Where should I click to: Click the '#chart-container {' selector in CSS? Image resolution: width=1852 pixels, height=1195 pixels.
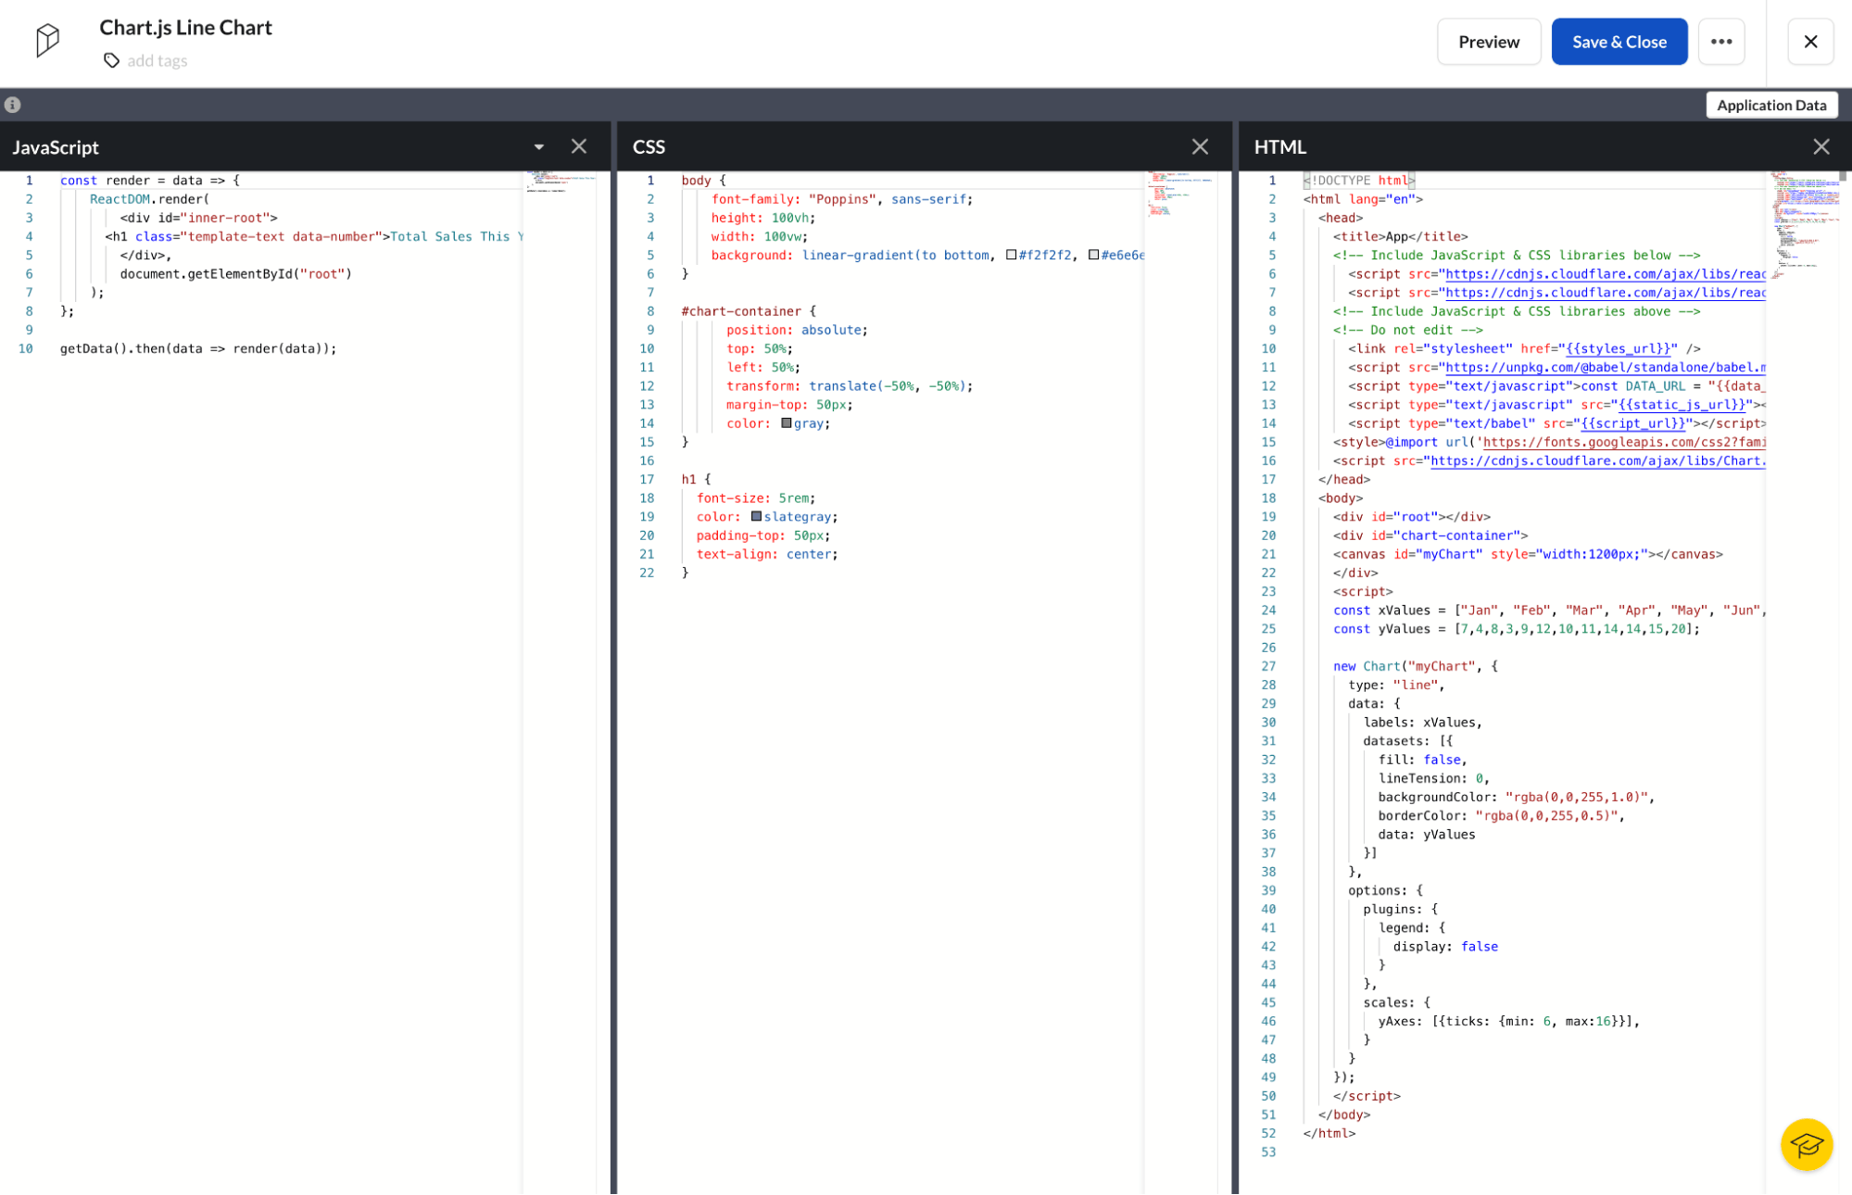coord(749,311)
